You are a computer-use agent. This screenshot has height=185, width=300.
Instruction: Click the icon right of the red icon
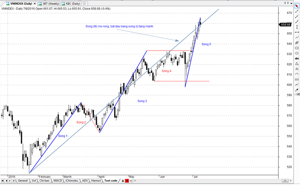(x=131, y=181)
